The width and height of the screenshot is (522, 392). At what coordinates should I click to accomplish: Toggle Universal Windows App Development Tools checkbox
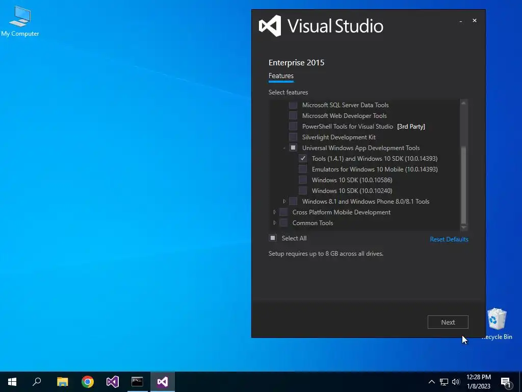[x=293, y=148]
